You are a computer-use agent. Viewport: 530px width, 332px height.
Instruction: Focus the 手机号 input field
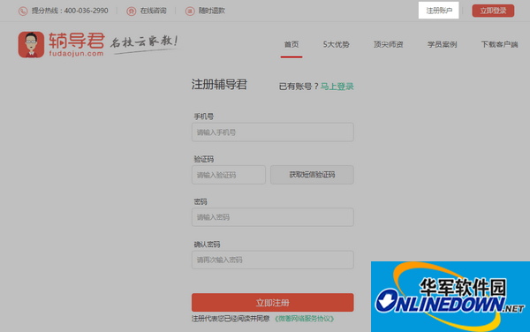click(273, 132)
